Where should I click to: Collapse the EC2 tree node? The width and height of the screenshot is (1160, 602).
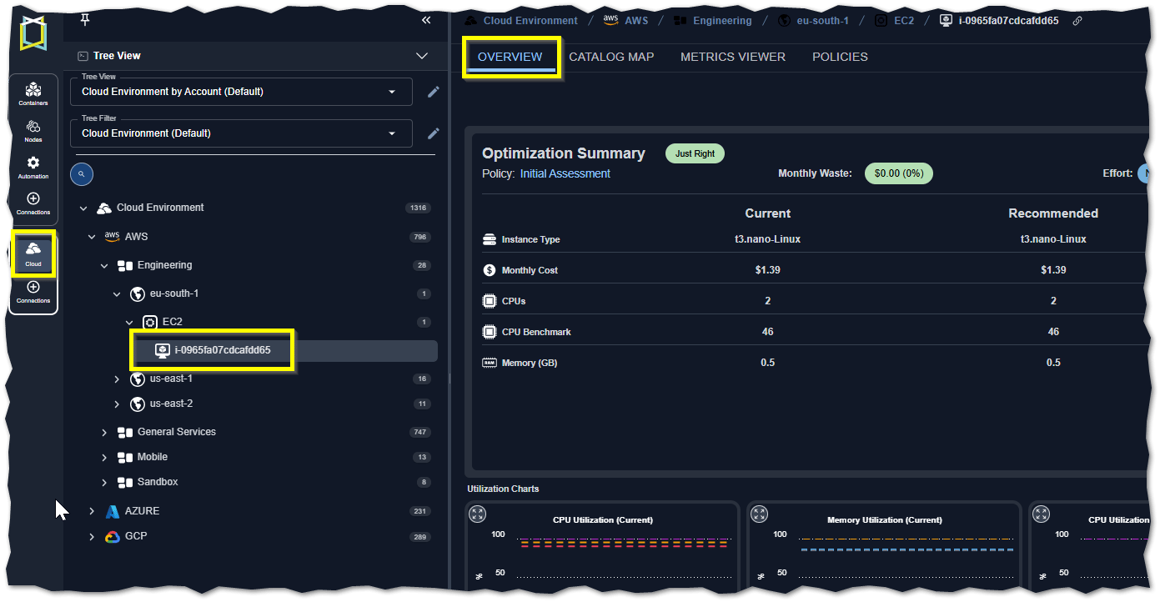(129, 323)
